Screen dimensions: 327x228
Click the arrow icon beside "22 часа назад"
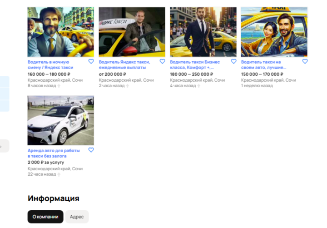coord(59,174)
